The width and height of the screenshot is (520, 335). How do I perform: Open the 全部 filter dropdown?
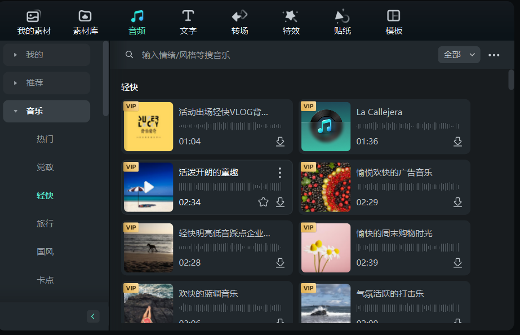tap(459, 55)
